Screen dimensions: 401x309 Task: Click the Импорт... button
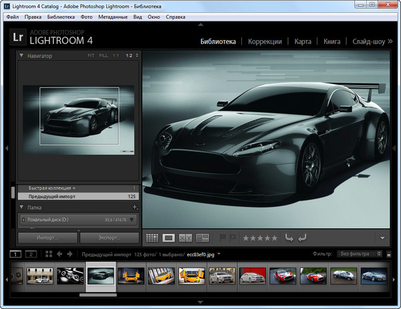point(47,237)
